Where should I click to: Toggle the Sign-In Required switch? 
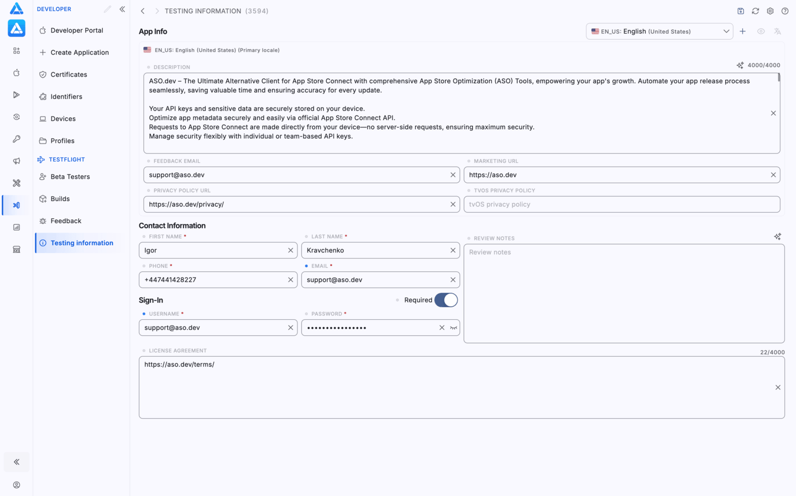[446, 300]
